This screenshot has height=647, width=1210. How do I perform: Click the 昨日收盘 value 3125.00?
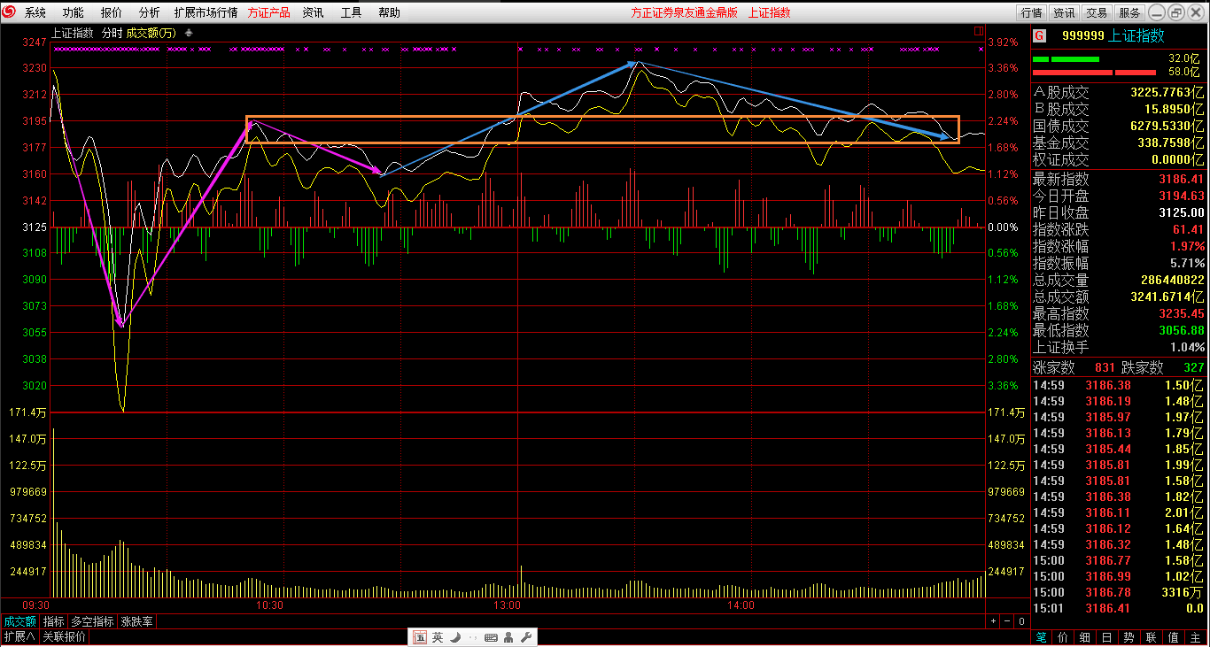pyautogui.click(x=1182, y=212)
